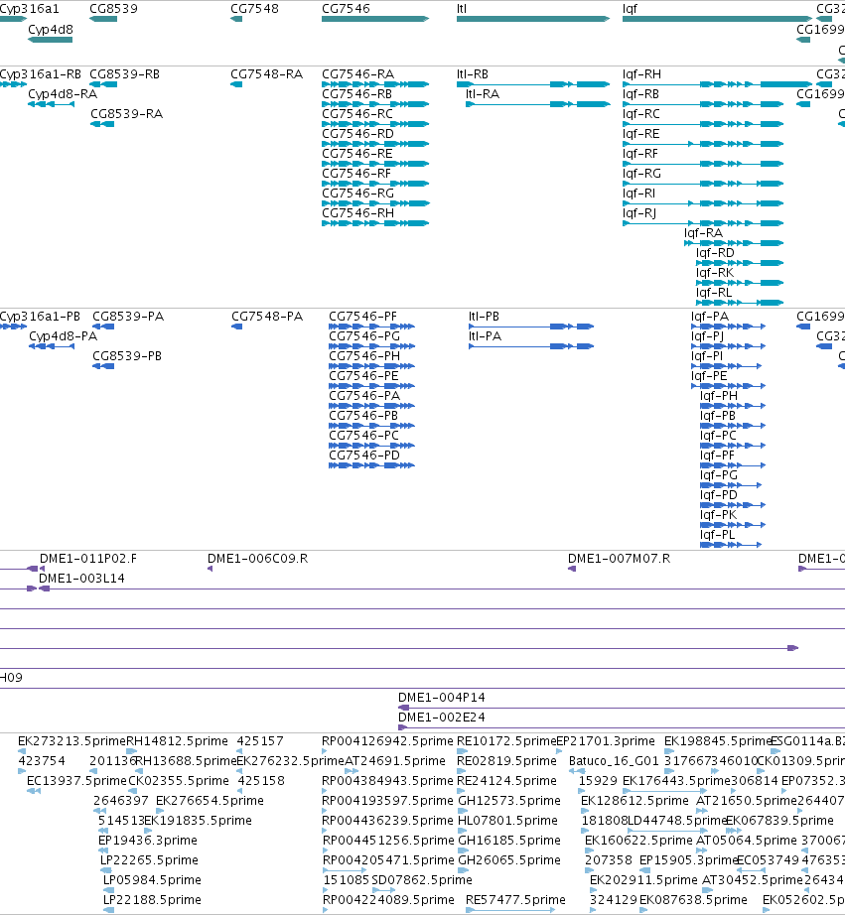Click EST AT30452.5prime
845x915 pixels.
[x=752, y=880]
